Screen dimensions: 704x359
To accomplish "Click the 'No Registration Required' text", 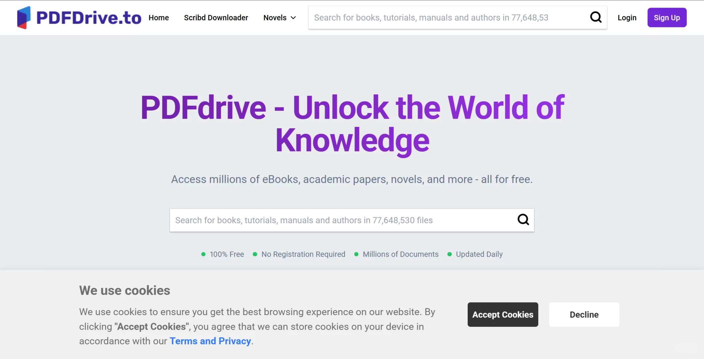I will (303, 254).
